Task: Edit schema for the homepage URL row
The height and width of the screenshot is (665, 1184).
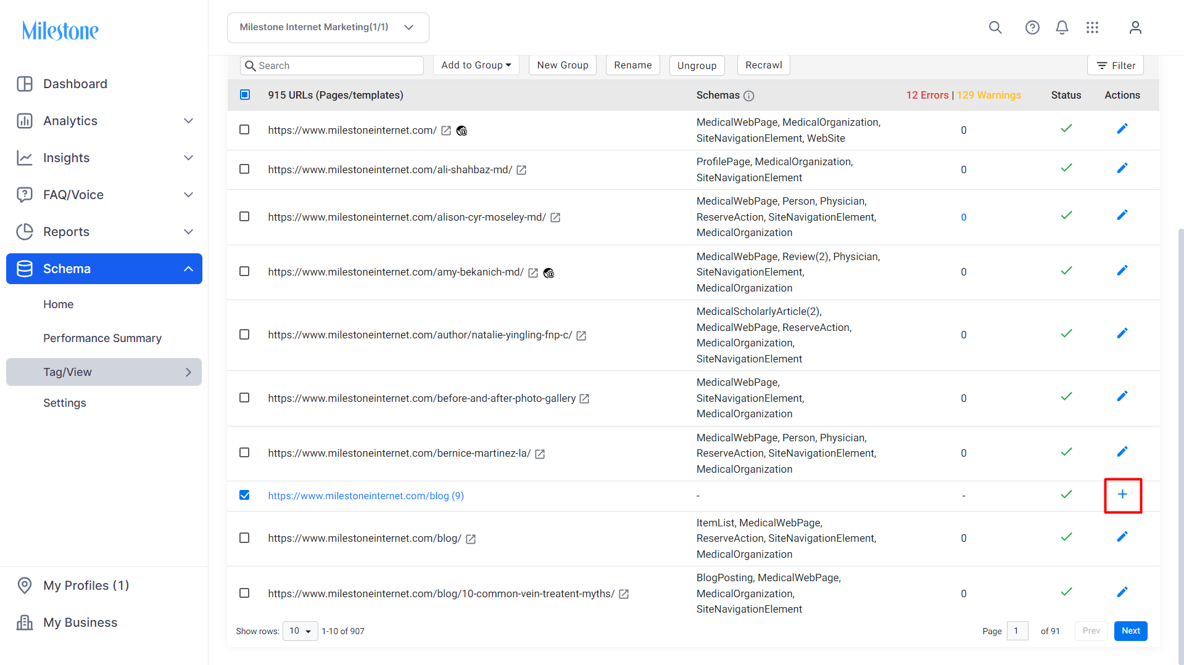Action: (1122, 129)
